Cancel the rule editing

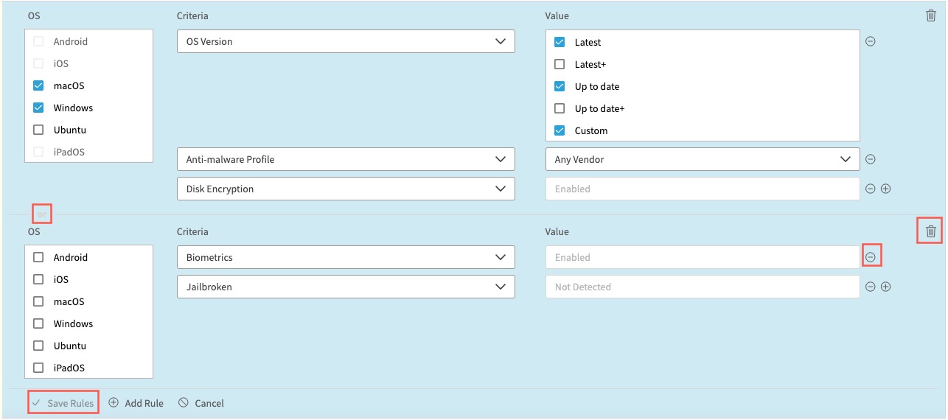pyautogui.click(x=201, y=403)
